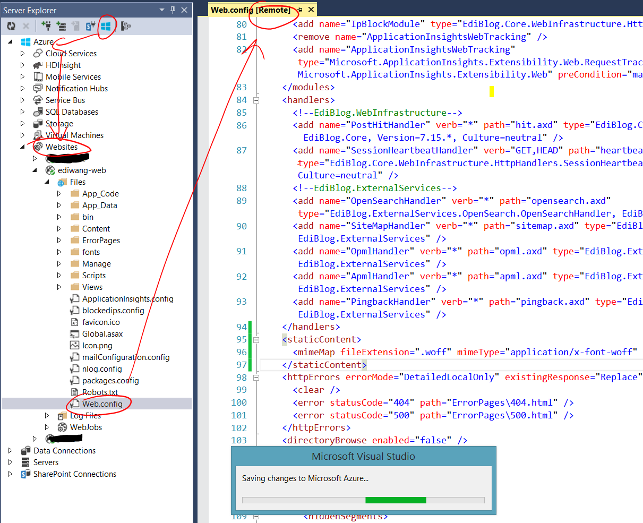Select the mailConfiguration.config file

tap(126, 357)
